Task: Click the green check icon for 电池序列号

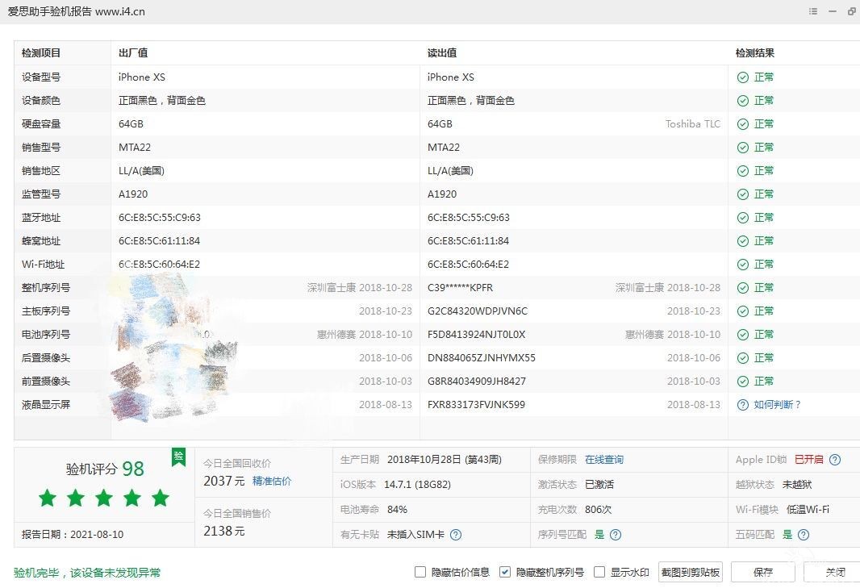Action: tap(743, 335)
